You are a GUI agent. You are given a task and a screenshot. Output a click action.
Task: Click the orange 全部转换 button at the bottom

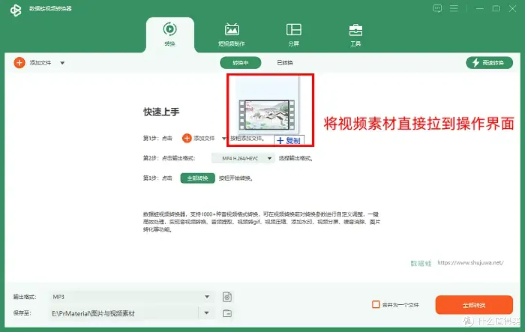tap(474, 305)
